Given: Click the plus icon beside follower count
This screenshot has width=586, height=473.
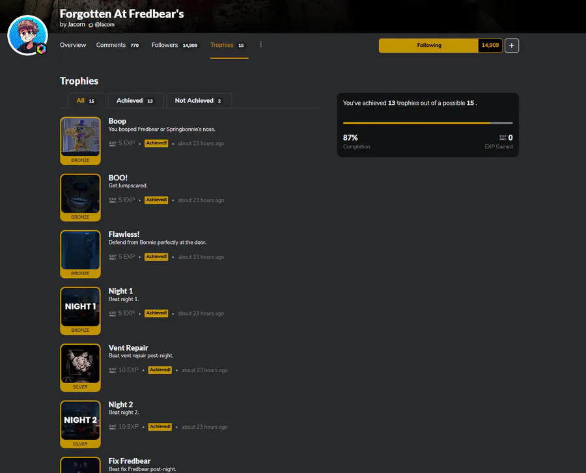Looking at the screenshot, I should (512, 46).
